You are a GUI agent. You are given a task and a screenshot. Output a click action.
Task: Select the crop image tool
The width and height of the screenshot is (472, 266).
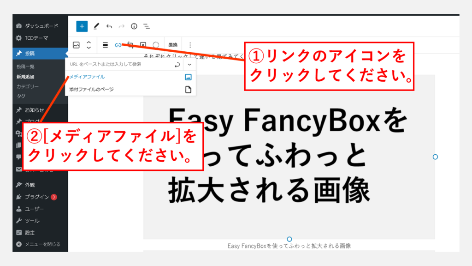point(130,45)
